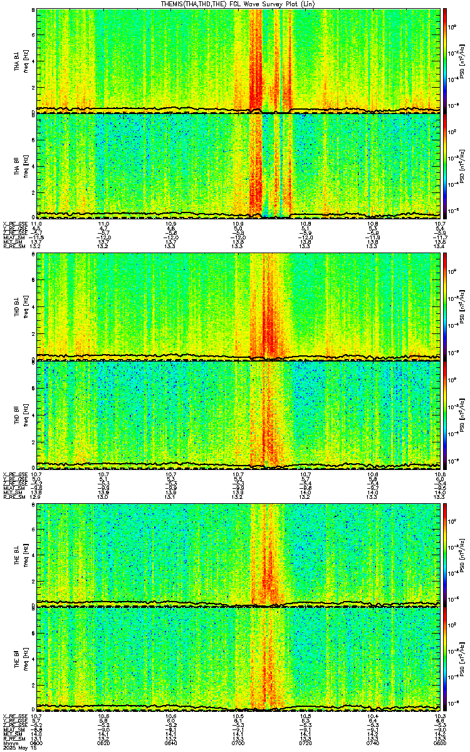
Task: Click the FGL Wave Survey Plot title
Action: 239,4
